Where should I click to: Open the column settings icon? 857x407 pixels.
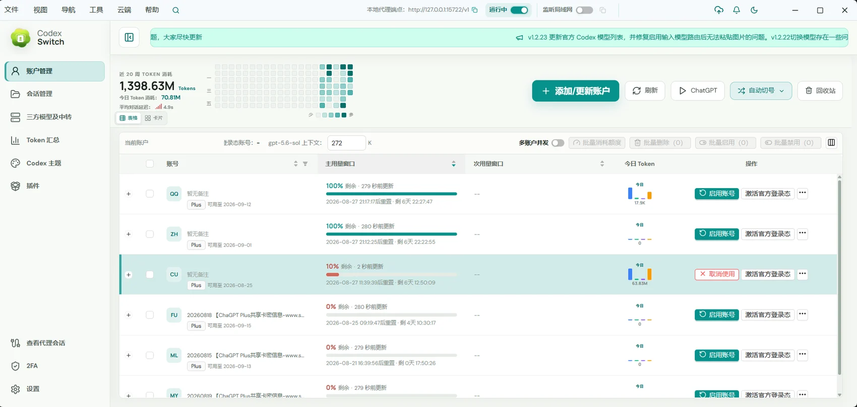pos(831,143)
